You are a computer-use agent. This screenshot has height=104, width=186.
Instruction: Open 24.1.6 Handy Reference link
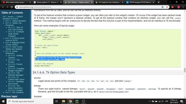click(11, 52)
